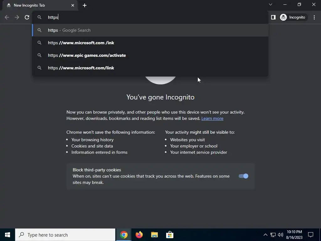321x241 pixels.
Task: Click the browser back arrow
Action: click(x=7, y=17)
